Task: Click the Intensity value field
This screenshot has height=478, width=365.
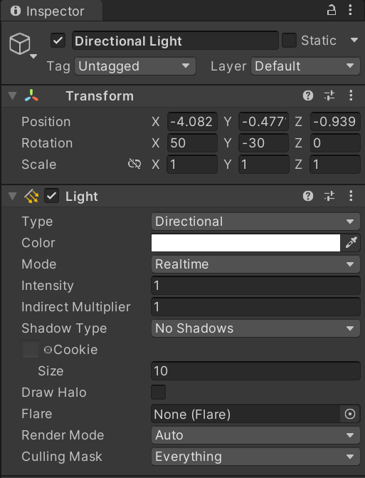Action: point(255,286)
